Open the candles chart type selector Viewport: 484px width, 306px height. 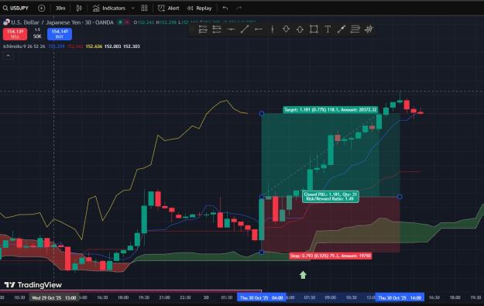(x=79, y=9)
